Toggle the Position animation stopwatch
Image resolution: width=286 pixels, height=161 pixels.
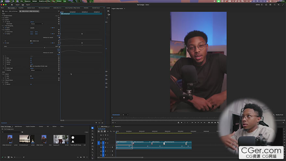pyautogui.click(x=6, y=34)
